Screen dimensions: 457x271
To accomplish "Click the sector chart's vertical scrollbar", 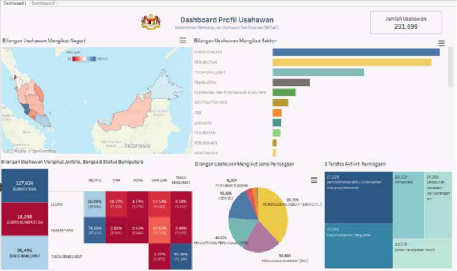I will (450, 69).
